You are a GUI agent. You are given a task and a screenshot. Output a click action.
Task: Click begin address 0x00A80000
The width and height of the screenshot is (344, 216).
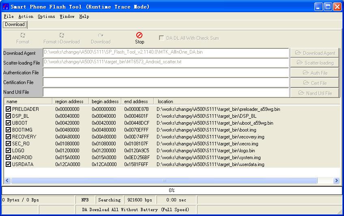tap(104, 137)
